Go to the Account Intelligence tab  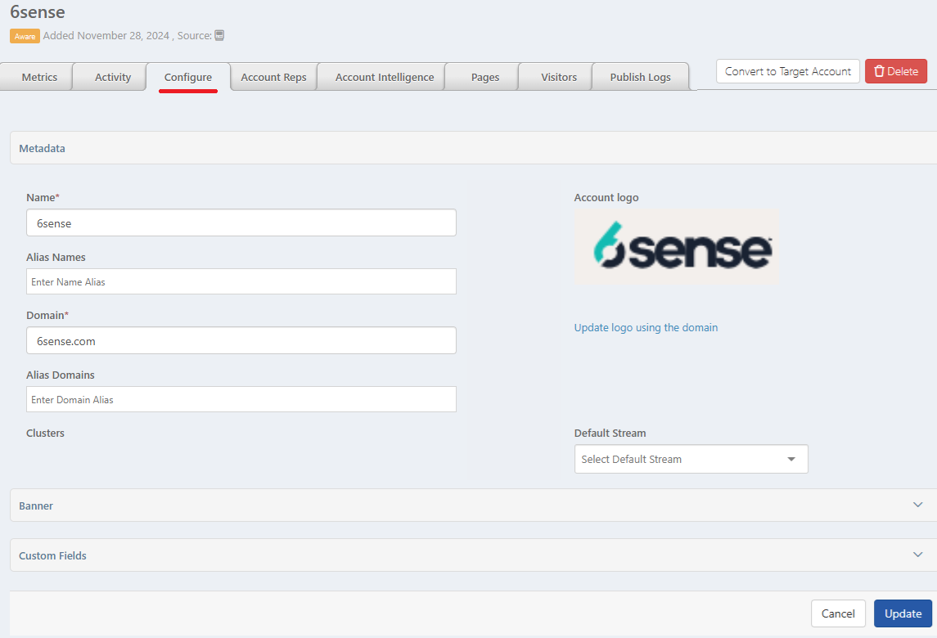[385, 77]
